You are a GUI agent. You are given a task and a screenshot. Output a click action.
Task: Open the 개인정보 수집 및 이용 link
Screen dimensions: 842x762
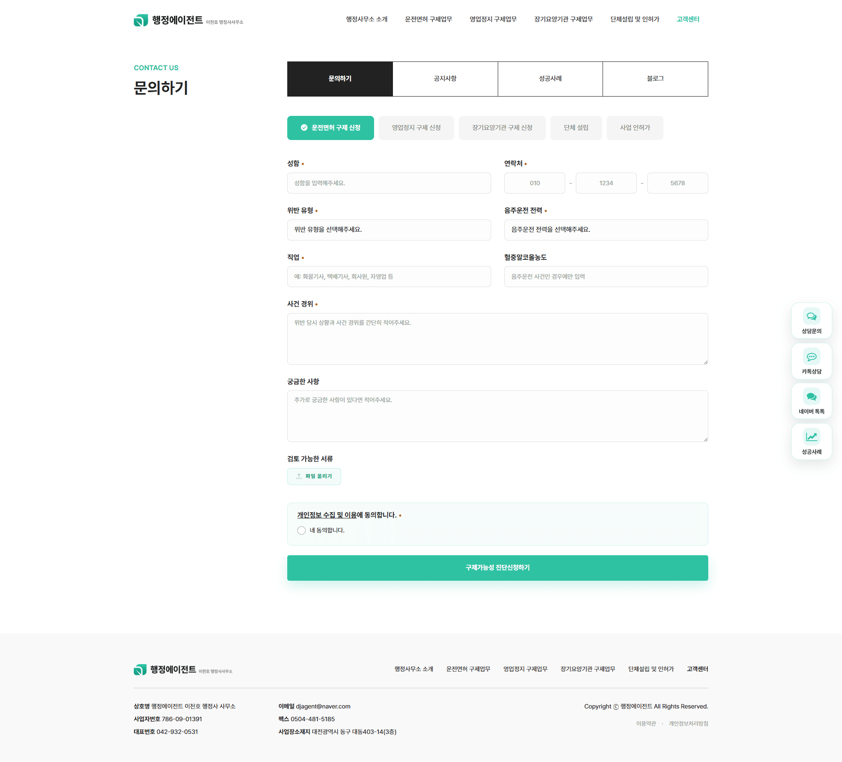tap(327, 515)
